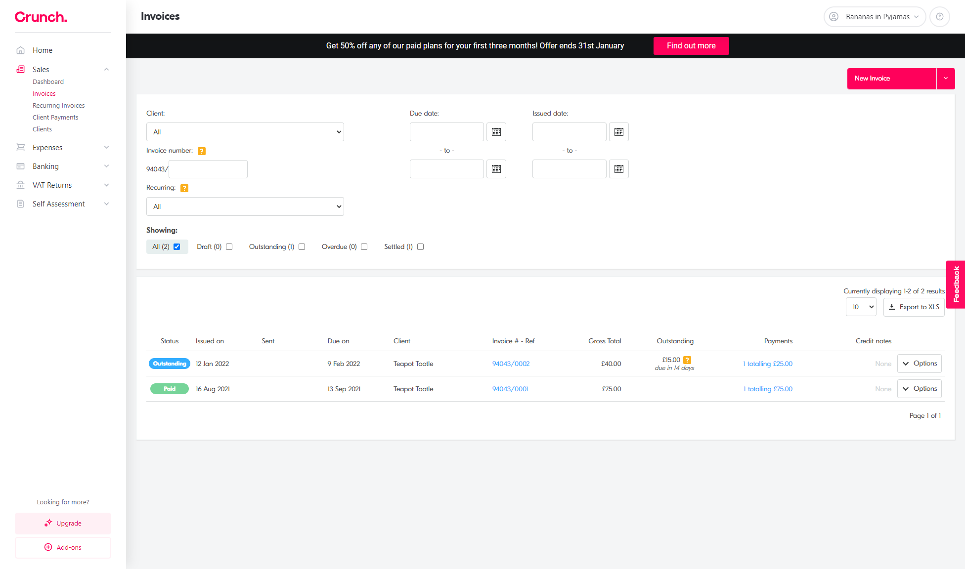Click the invoice number input field
965x569 pixels.
click(x=208, y=169)
